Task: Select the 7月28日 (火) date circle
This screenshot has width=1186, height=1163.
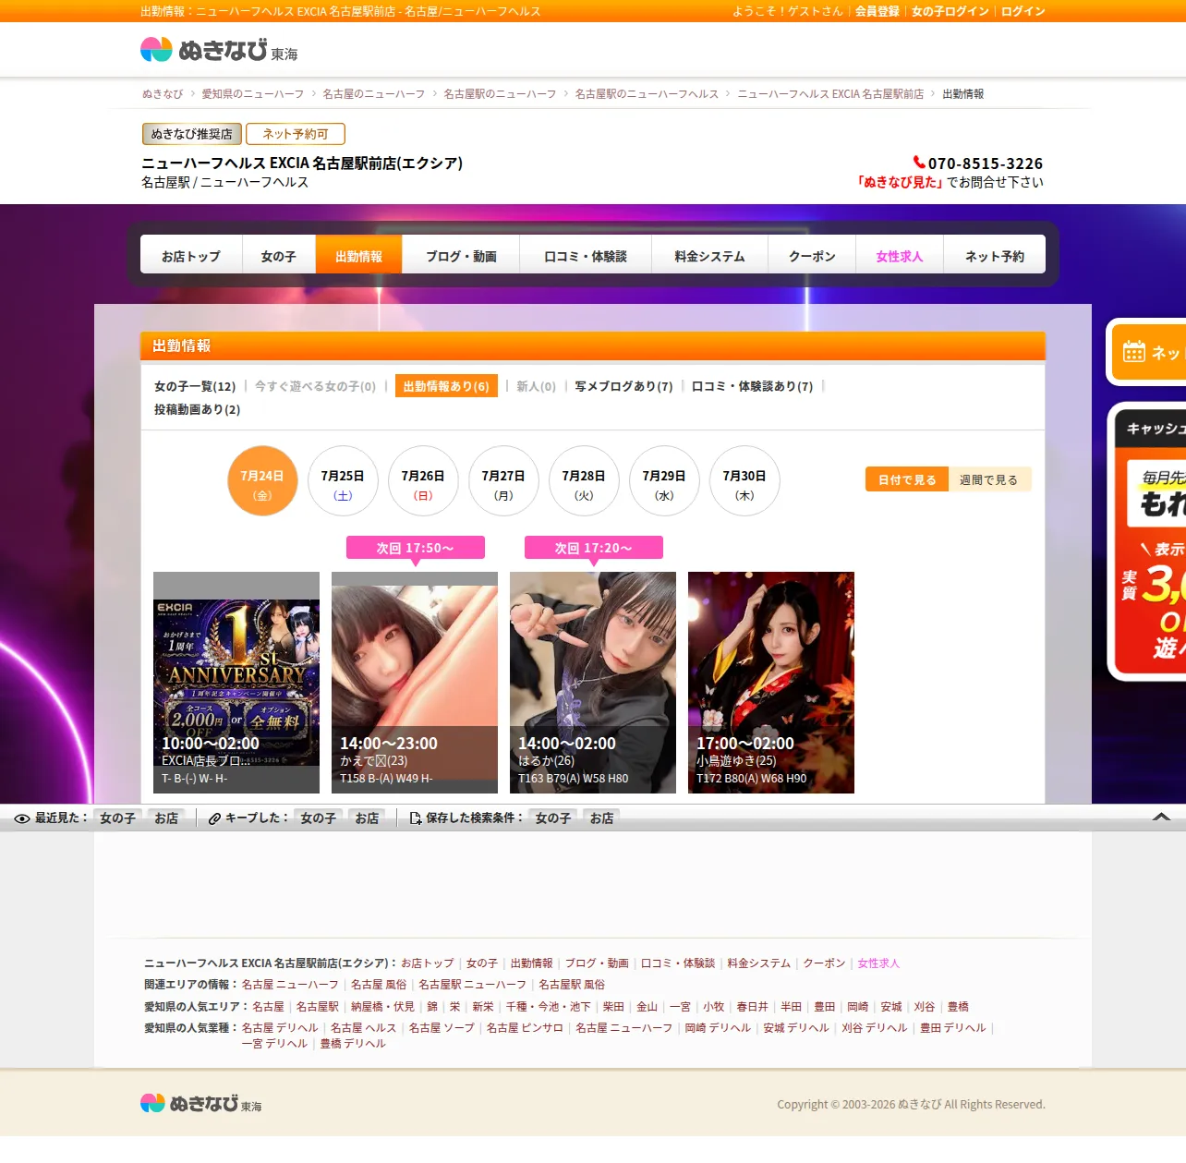Action: 584,481
